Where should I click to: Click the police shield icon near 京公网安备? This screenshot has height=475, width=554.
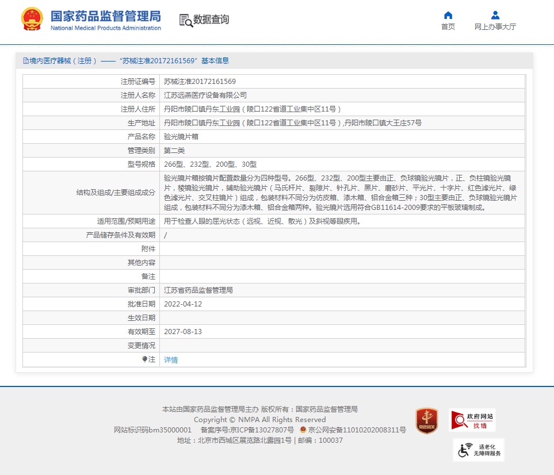pos(303,430)
